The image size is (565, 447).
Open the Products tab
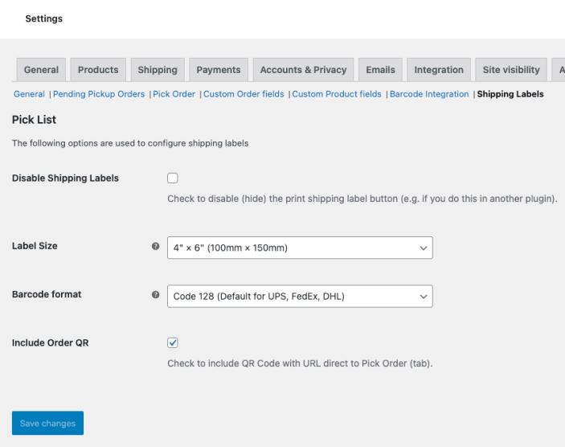click(x=98, y=70)
